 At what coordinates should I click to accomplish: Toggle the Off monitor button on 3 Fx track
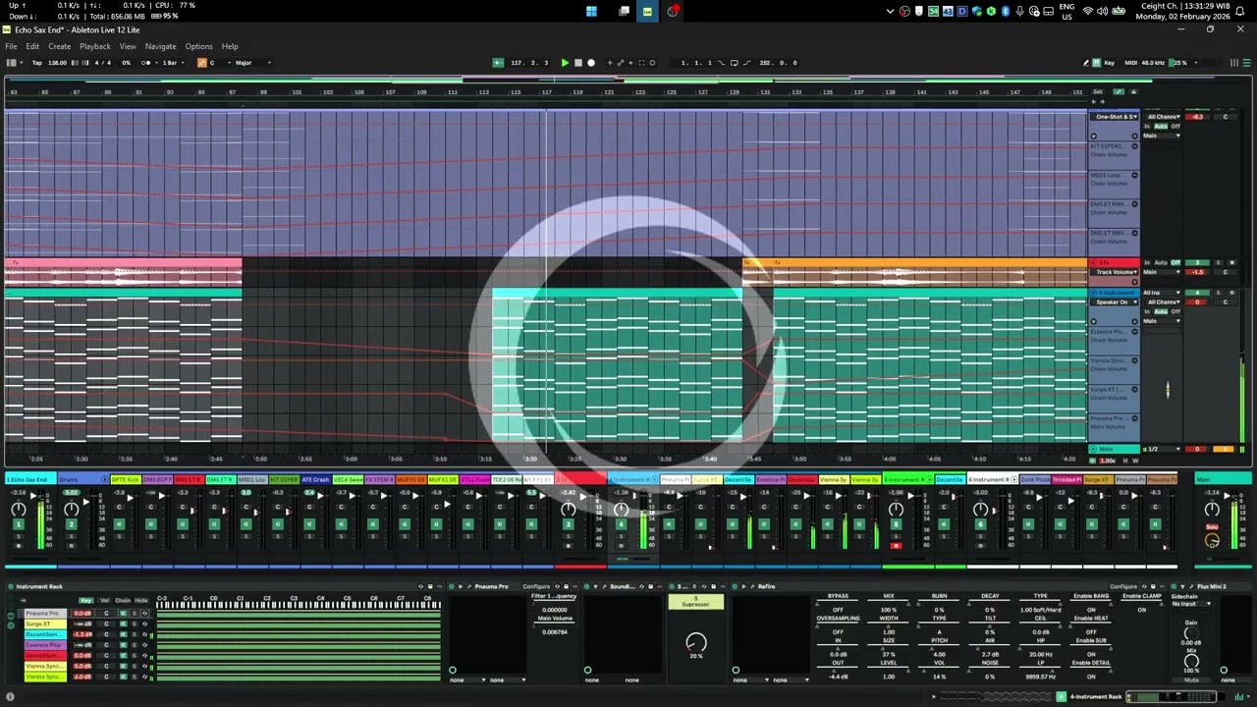1175,263
